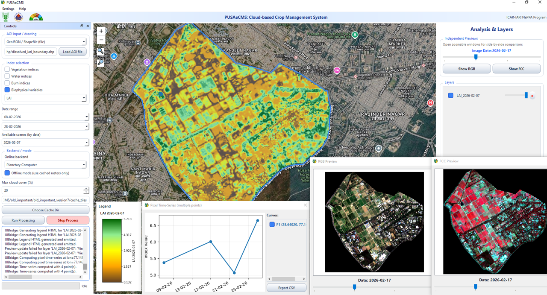Click the upper magnifier tool on map
This screenshot has height=295, width=547.
[101, 51]
